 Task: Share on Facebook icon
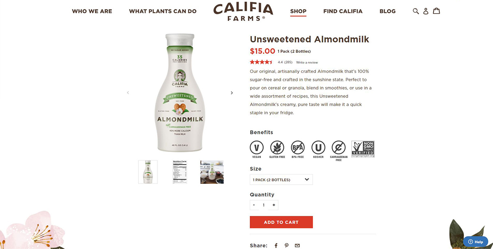coord(276,245)
